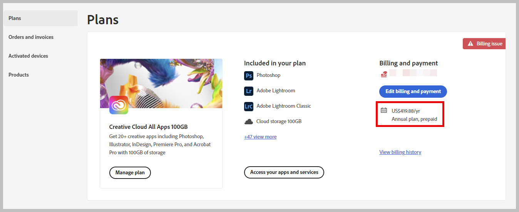This screenshot has height=212, width=519.
Task: Go to Orders and invoices
Action: click(x=31, y=37)
